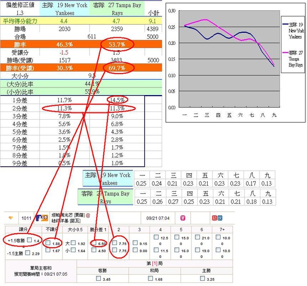
Task: Check the 不讓分 1.67 box
Action: (x=48, y=250)
